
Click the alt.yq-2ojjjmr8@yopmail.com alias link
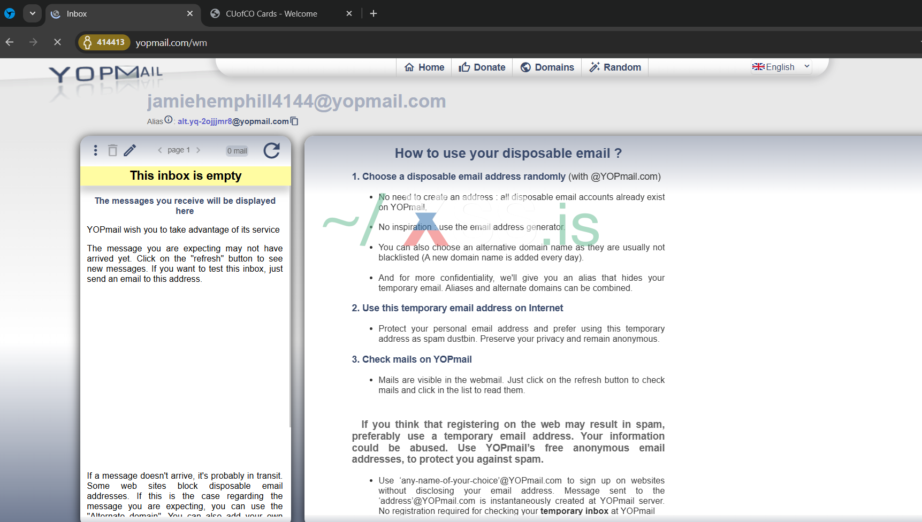233,121
